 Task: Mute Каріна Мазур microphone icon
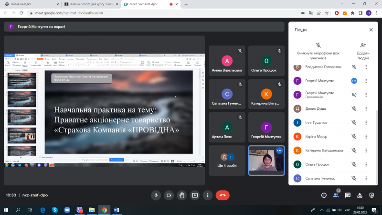(x=354, y=137)
